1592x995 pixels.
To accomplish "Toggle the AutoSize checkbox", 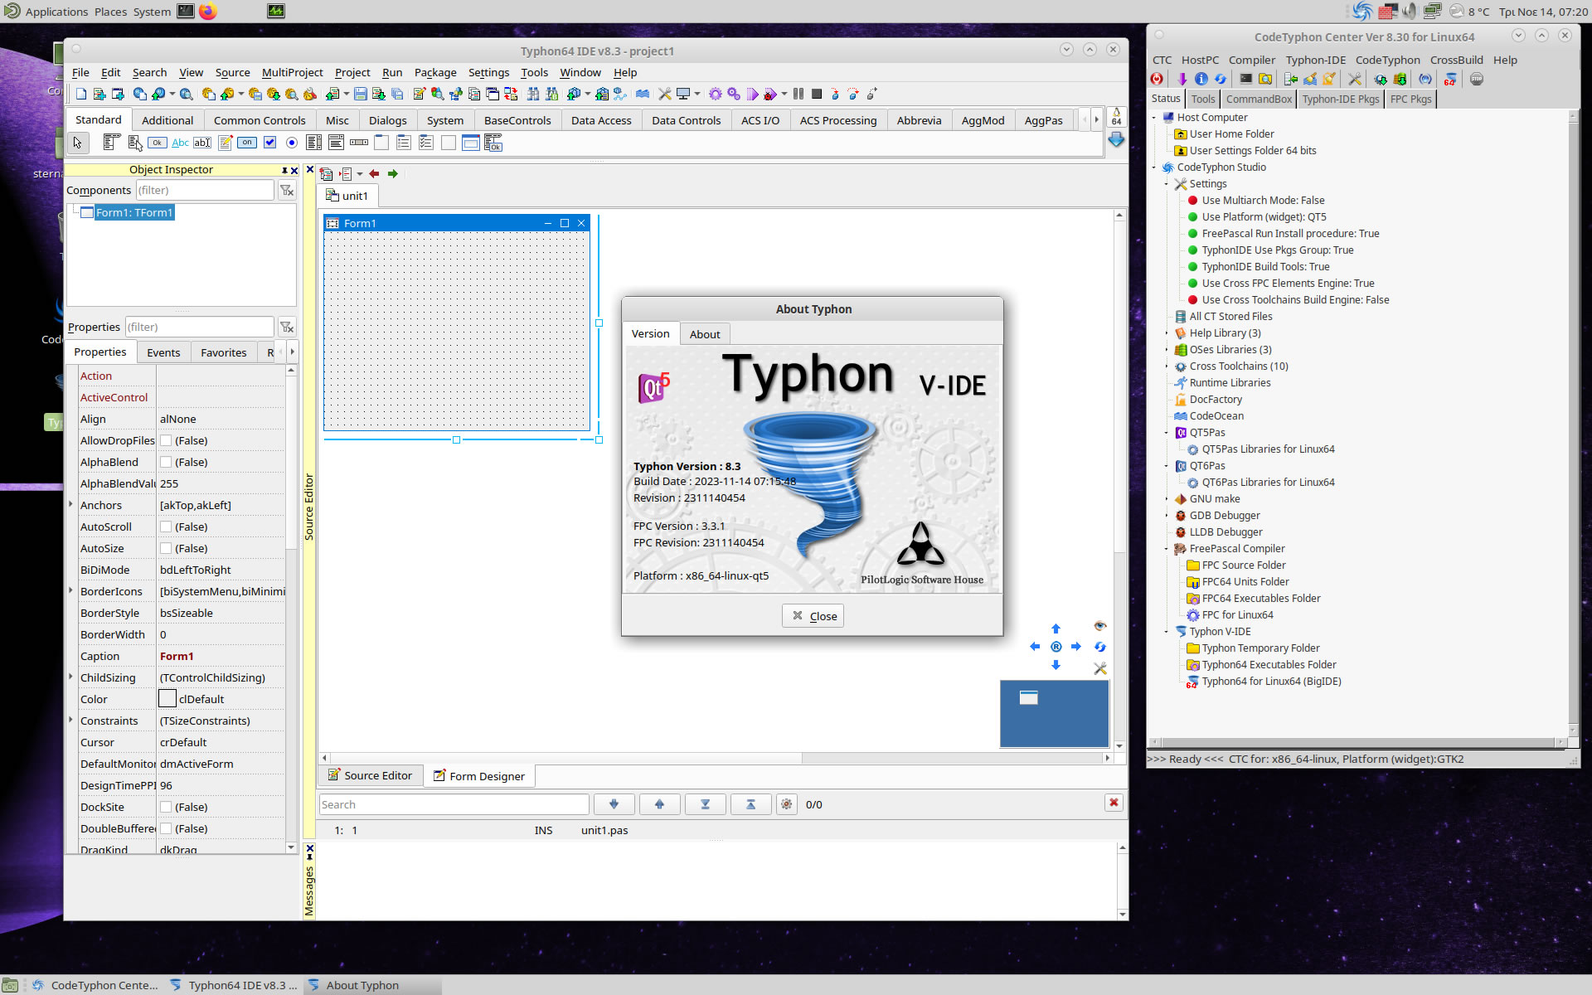I will point(166,548).
